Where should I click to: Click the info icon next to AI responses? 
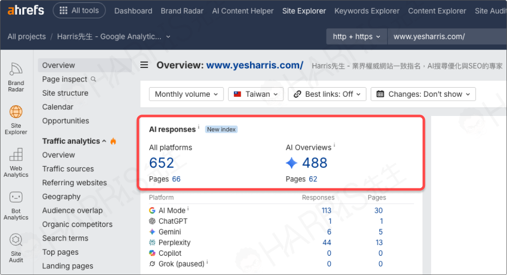(199, 126)
